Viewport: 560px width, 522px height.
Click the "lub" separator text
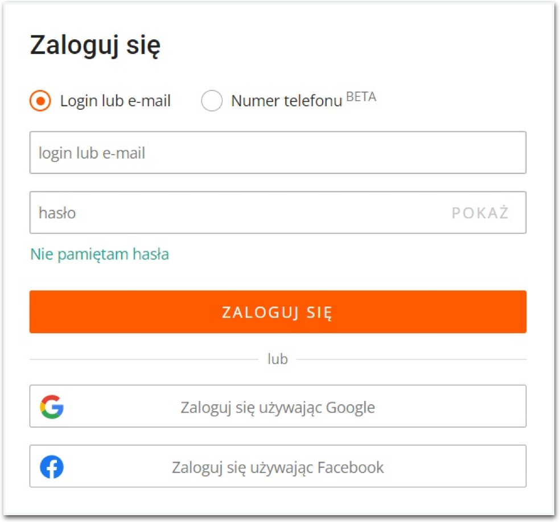coord(278,359)
